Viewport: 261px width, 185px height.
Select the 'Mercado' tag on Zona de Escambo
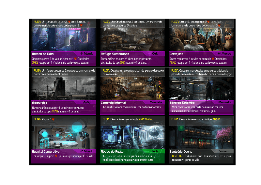(x=224, y=102)
